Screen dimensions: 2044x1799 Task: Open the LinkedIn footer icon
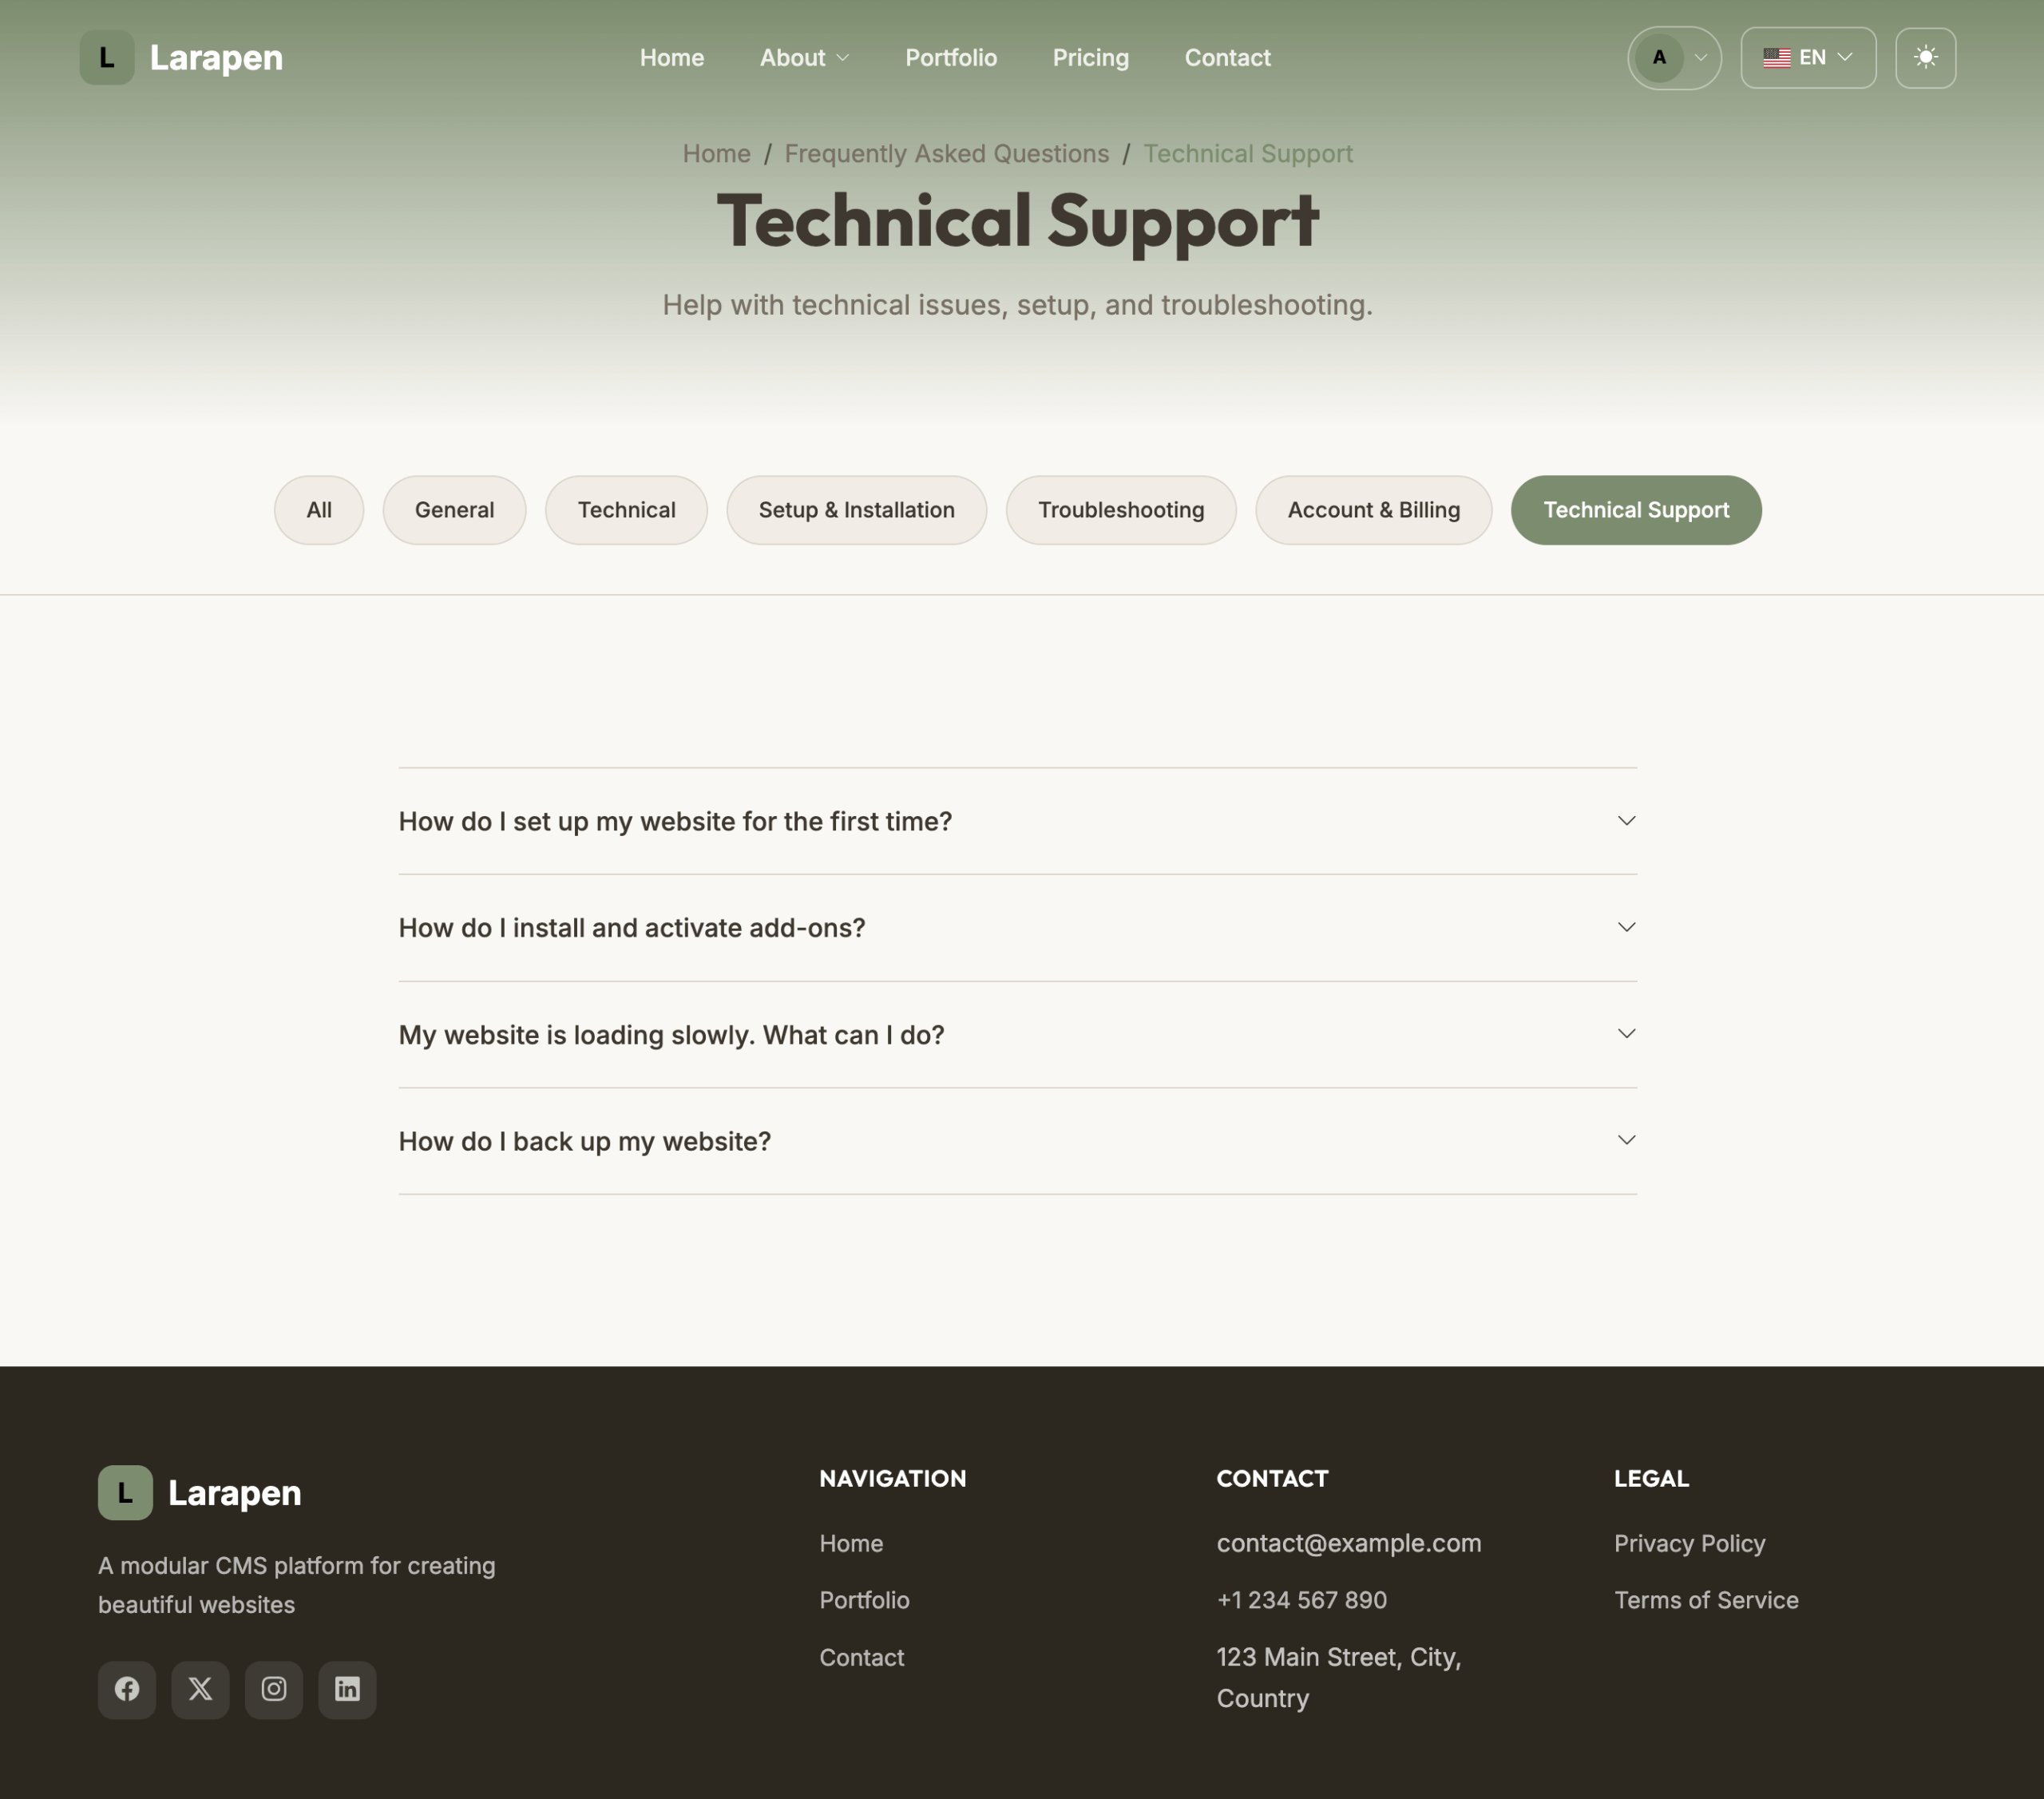tap(347, 1689)
